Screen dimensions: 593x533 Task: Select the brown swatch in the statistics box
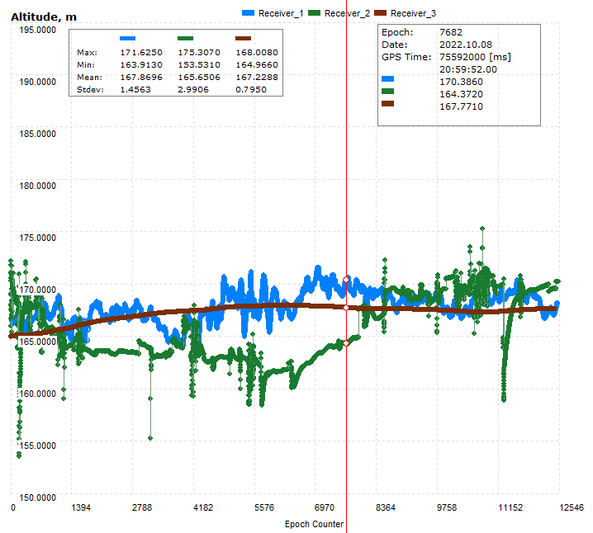click(x=244, y=38)
